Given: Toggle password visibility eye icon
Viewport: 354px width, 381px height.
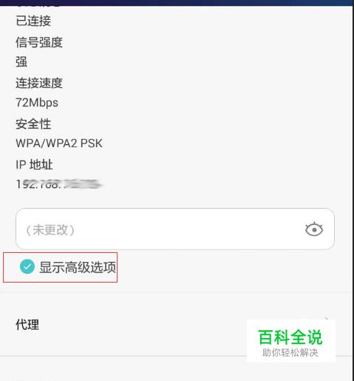Looking at the screenshot, I should (x=314, y=229).
